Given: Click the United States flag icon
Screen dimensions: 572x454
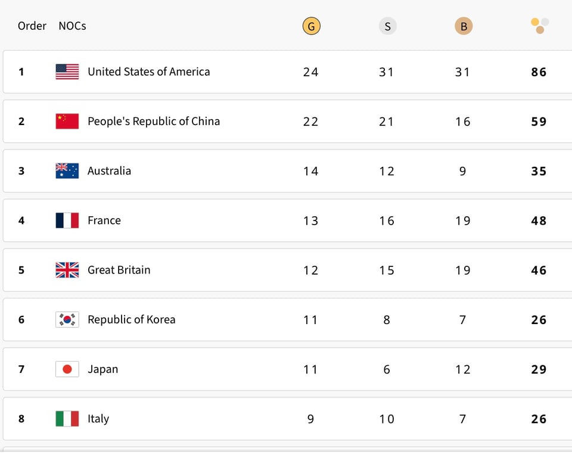Looking at the screenshot, I should (67, 72).
